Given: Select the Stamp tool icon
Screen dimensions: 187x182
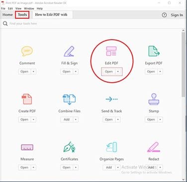Looking at the screenshot, I should 154,99.
